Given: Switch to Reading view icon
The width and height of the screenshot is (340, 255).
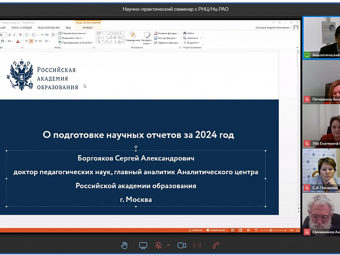Looking at the screenshot, I should [x=249, y=230].
